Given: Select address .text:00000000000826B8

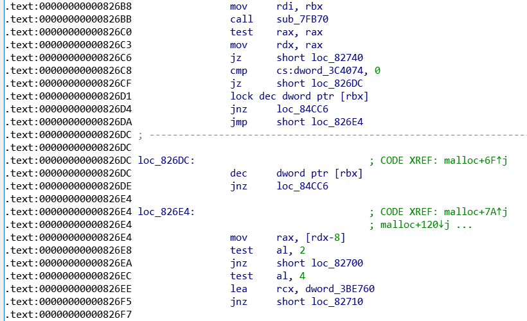Looking at the screenshot, I should pos(69,6).
